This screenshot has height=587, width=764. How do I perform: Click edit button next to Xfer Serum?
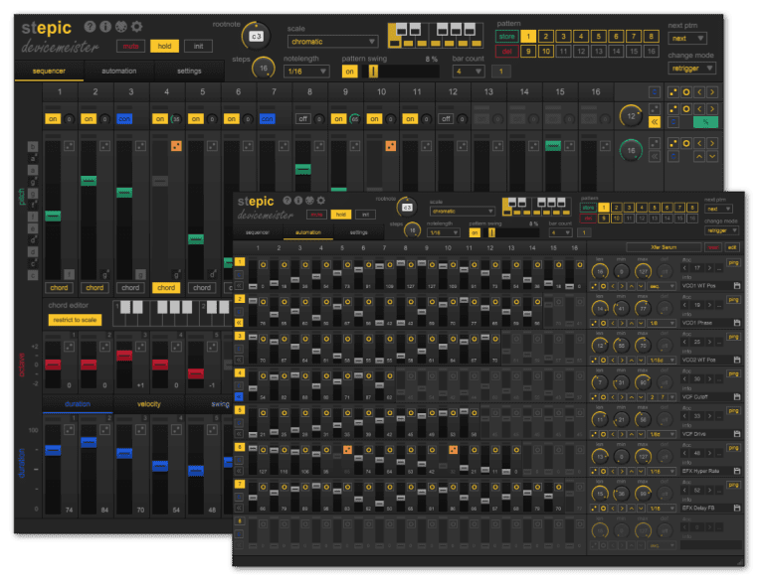[x=732, y=247]
